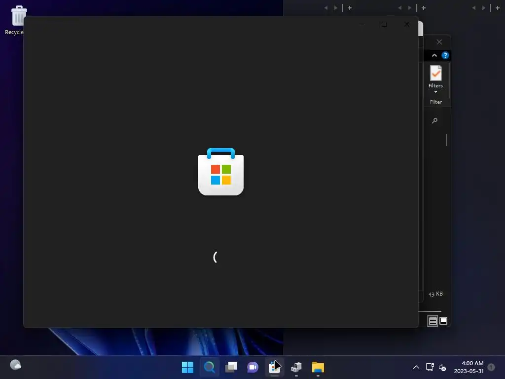Viewport: 505px width, 379px height.
Task: Click the Microsoft Store taskbar icon
Action: click(274, 367)
